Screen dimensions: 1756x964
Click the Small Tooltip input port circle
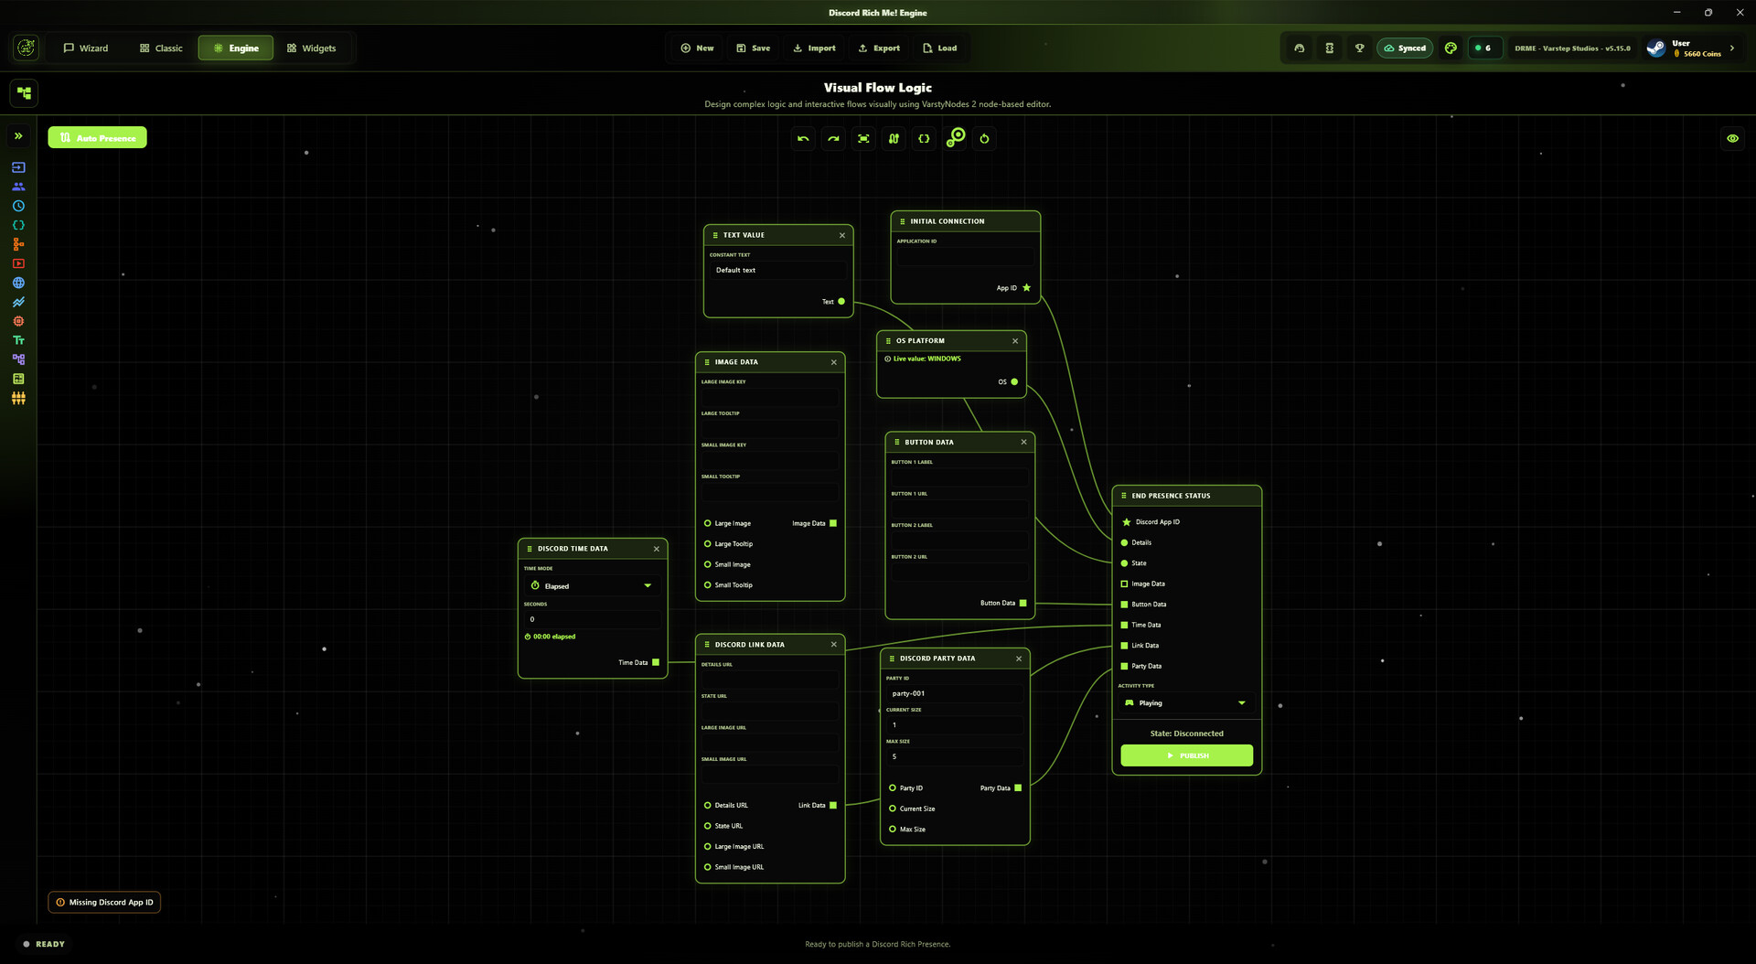pyautogui.click(x=707, y=585)
